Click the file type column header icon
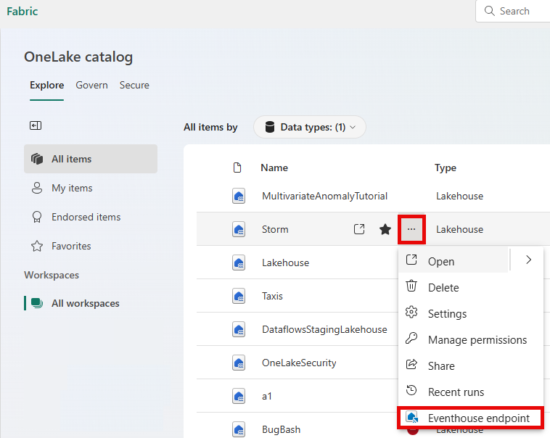Viewport: 550px width, 438px height. coord(237,168)
